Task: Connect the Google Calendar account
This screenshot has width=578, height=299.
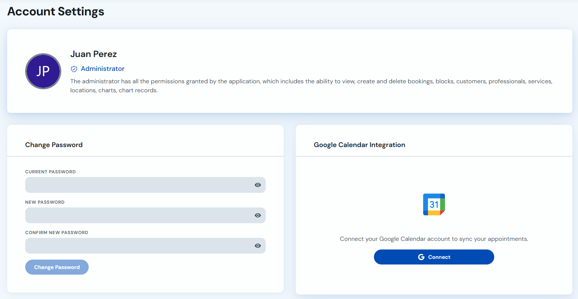Action: coord(434,257)
